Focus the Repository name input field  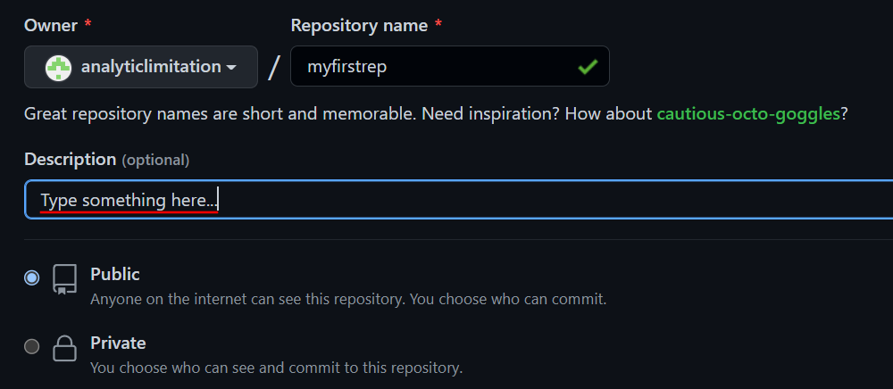pos(438,67)
